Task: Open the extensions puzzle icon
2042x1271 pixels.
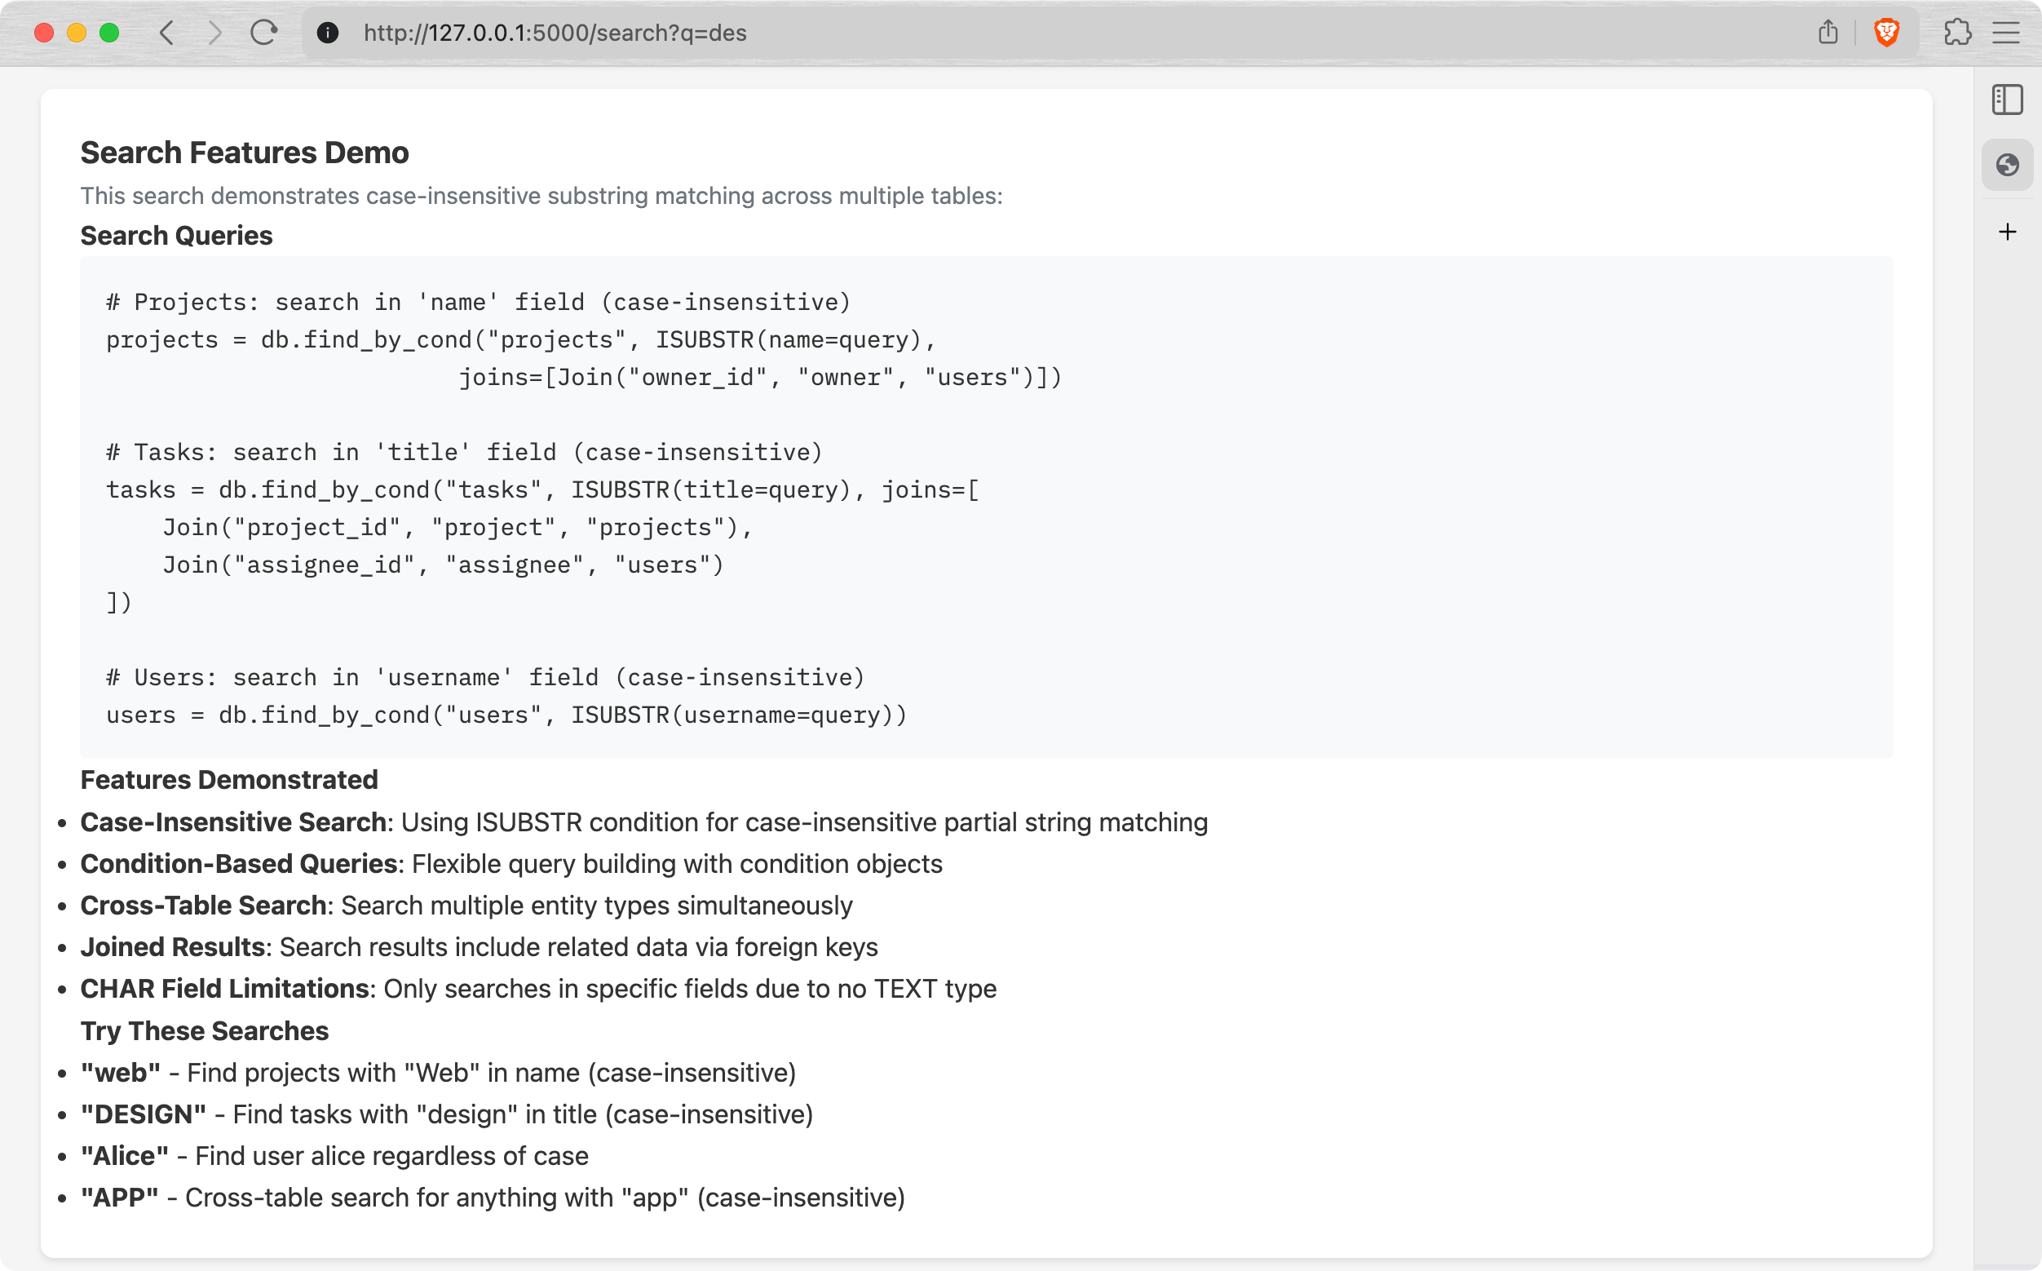Action: coord(1957,33)
